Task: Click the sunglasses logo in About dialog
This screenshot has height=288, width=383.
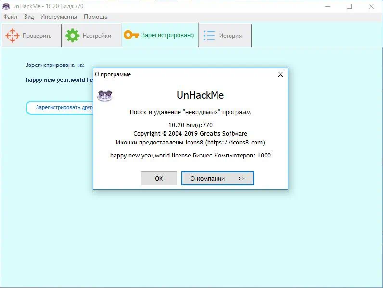Action: pyautogui.click(x=105, y=95)
